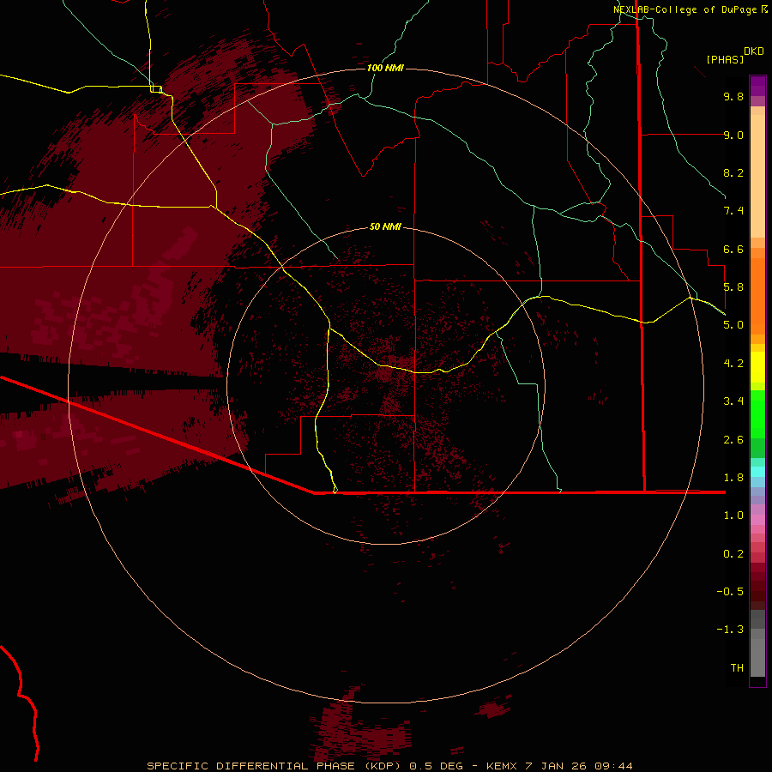
Task: Click the 9.0 color scale value
Action: click(x=733, y=135)
